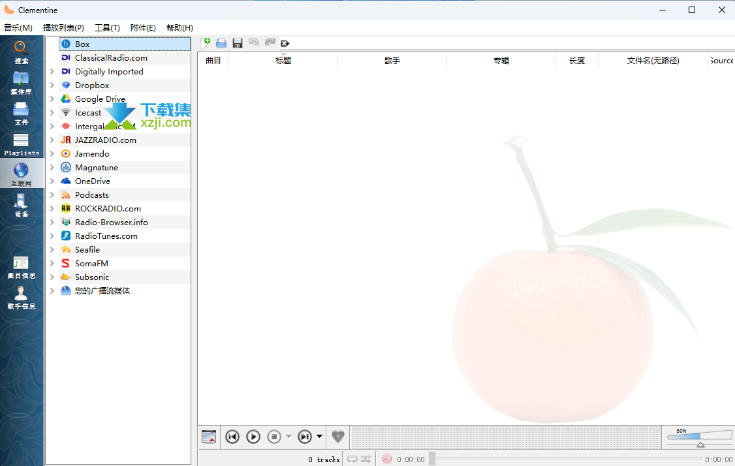Love the track with the heart icon
This screenshot has height=466, width=735.
point(338,437)
